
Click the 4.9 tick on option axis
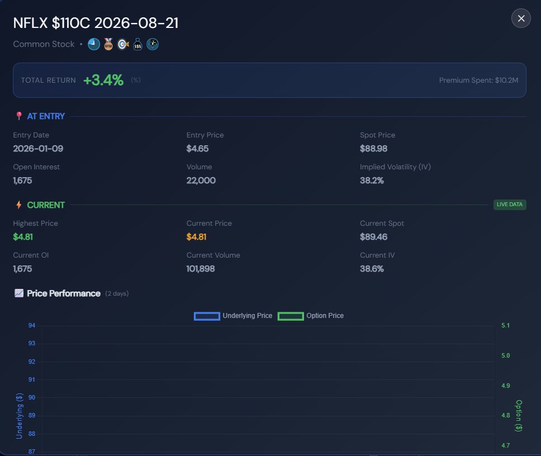(505, 386)
